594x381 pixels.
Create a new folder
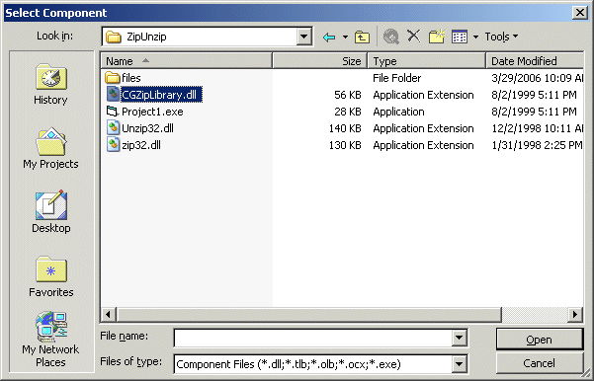437,37
